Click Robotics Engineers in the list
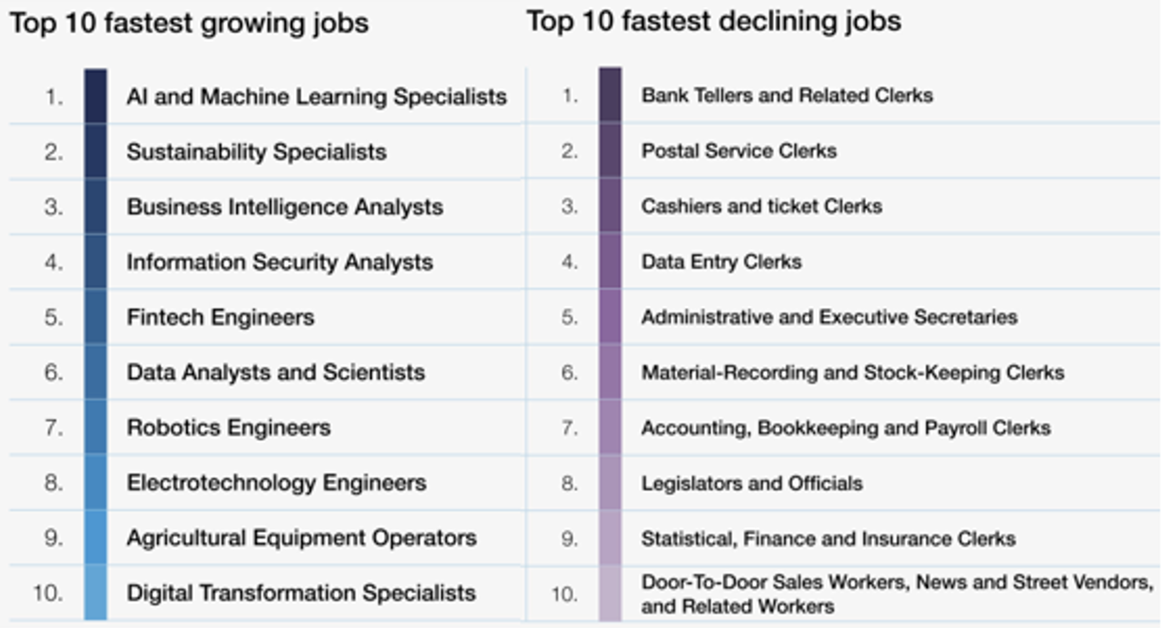1162x628 pixels. (229, 428)
